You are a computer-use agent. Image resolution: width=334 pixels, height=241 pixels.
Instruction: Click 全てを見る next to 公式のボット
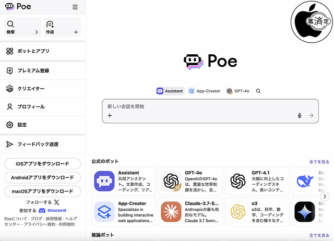pos(319,162)
